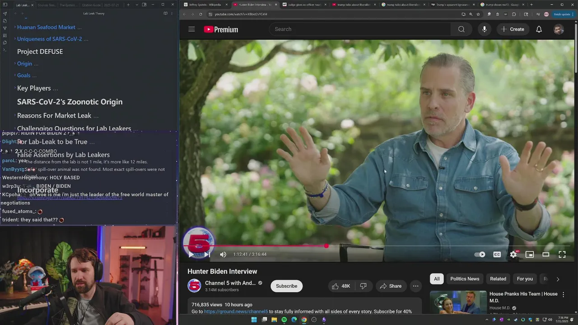Focus the YouTube search box

coord(360,29)
